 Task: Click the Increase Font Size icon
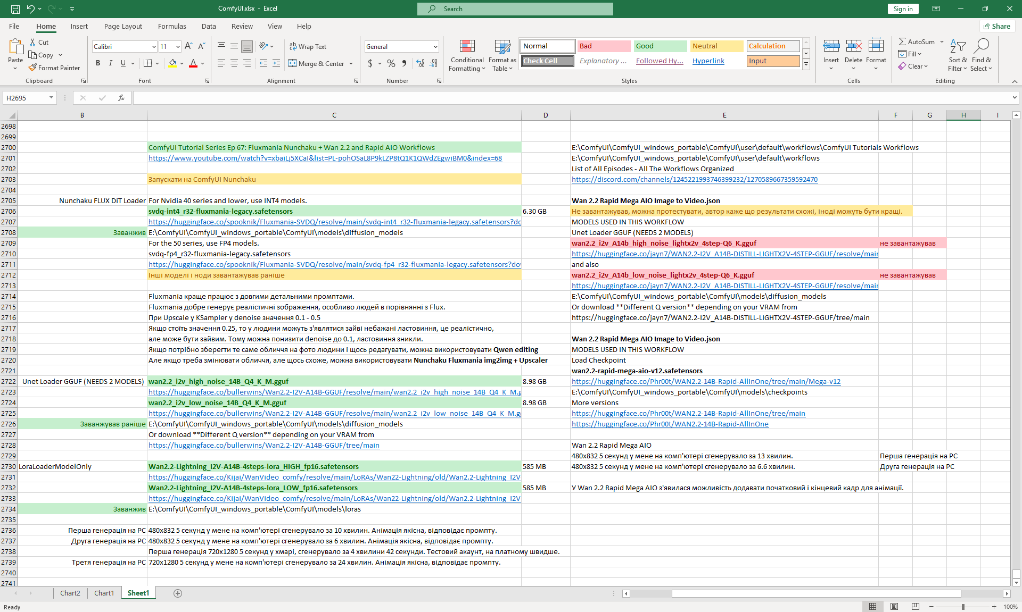click(188, 46)
